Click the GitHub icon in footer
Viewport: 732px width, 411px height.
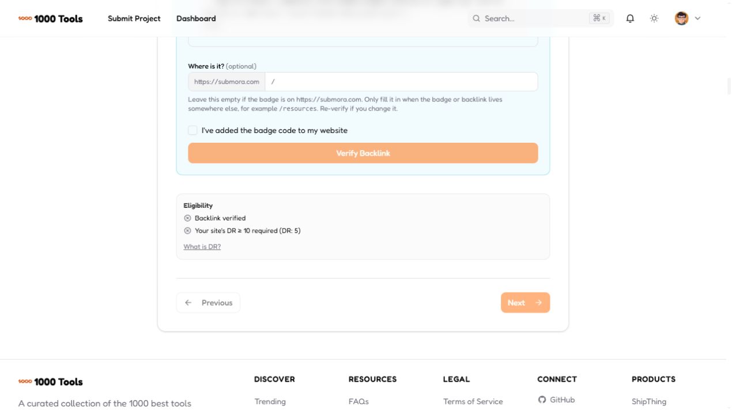coord(542,399)
